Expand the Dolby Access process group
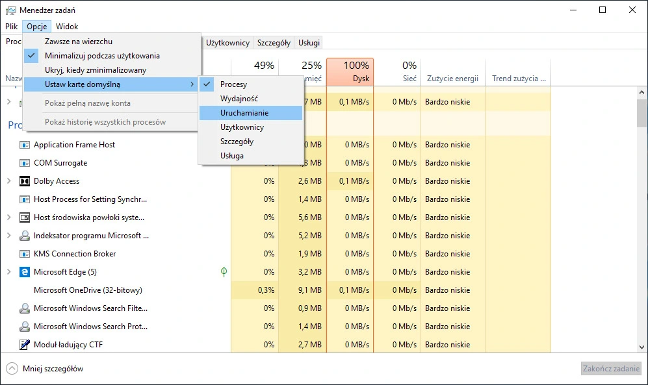Screen dimensions: 648x385 [x=9, y=181]
